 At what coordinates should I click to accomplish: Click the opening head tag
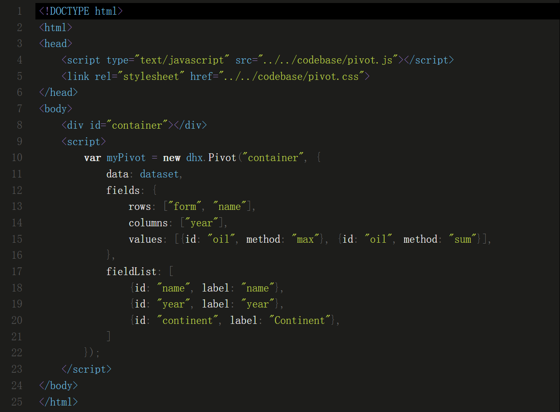coord(56,44)
